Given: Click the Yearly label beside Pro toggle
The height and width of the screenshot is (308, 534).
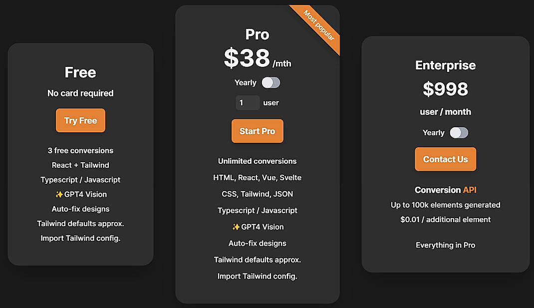Looking at the screenshot, I should (x=245, y=82).
